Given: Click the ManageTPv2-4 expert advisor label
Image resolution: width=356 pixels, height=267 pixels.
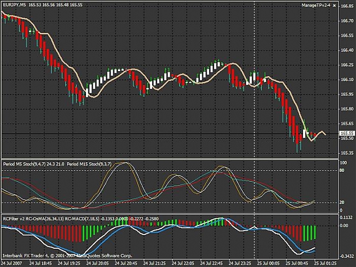Looking at the screenshot, I should coord(316,5).
